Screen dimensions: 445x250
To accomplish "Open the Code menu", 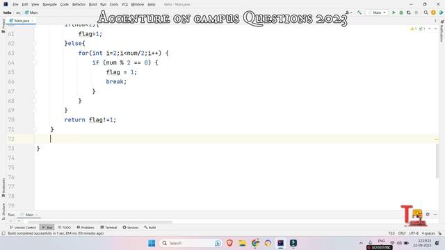I will [x=65, y=4].
